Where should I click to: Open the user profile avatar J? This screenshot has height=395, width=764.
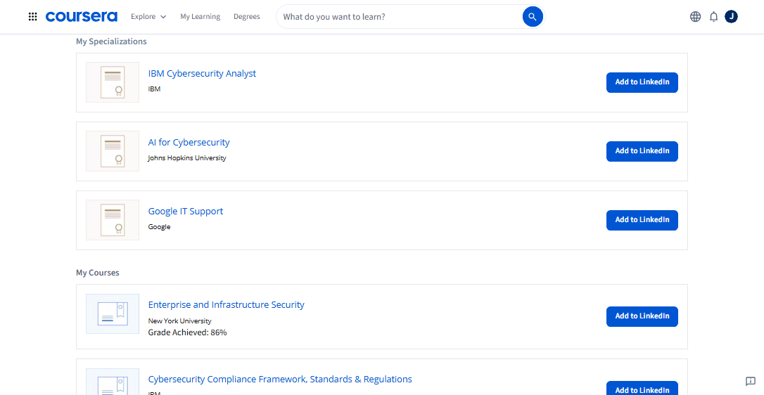tap(732, 17)
